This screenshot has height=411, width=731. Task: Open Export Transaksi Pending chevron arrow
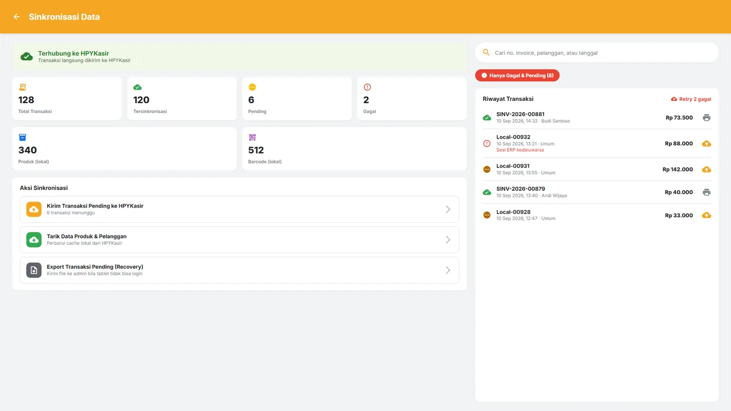448,270
